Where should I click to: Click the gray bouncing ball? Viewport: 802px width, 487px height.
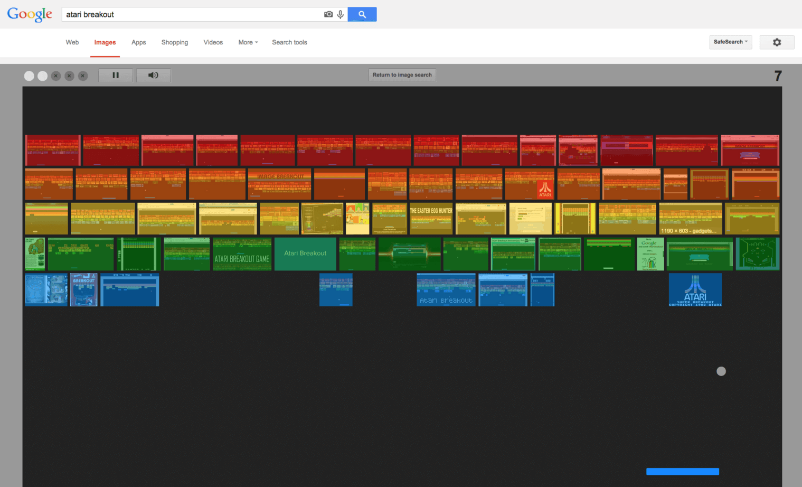point(721,371)
